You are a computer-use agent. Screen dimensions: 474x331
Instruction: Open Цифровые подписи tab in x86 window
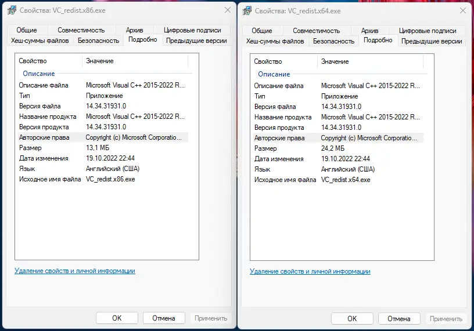coord(192,30)
